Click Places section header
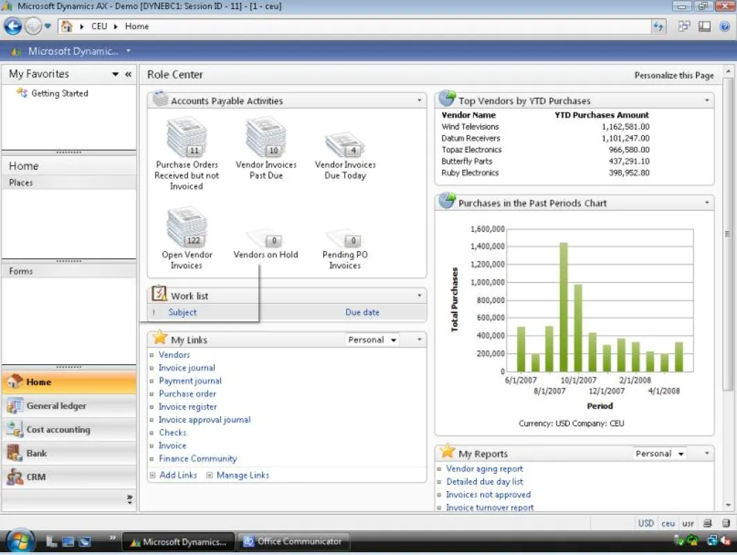737x555 pixels. 69,182
